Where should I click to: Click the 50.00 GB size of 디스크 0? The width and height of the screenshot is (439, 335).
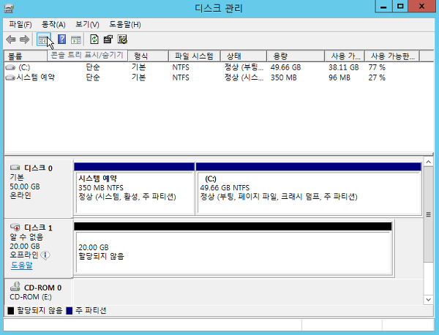pos(25,187)
